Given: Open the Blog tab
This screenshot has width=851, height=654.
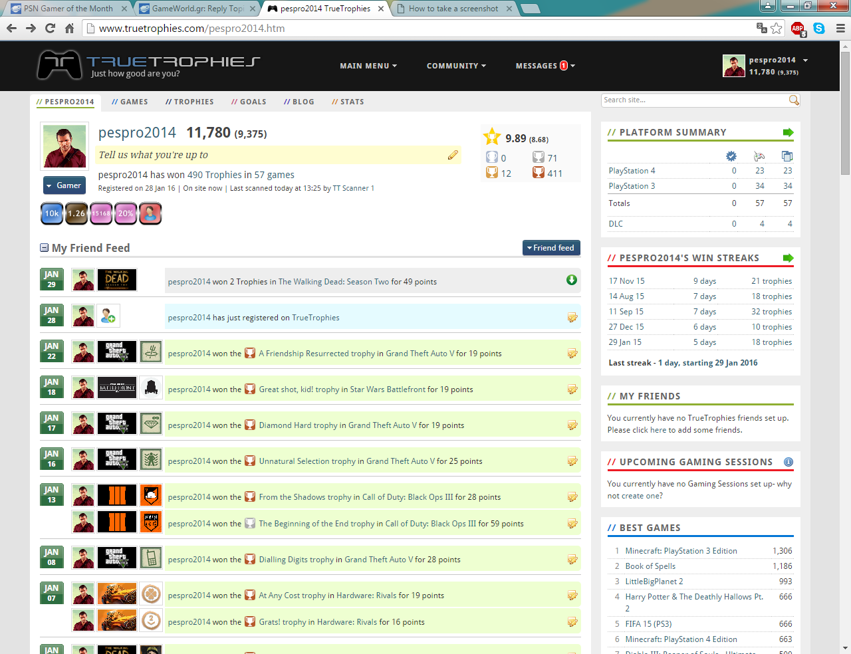Looking at the screenshot, I should click(299, 102).
